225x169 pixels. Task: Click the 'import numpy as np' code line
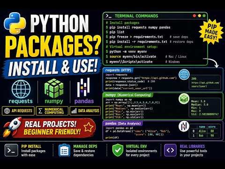119,100
